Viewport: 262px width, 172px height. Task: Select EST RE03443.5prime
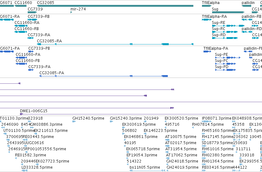coord(38,137)
